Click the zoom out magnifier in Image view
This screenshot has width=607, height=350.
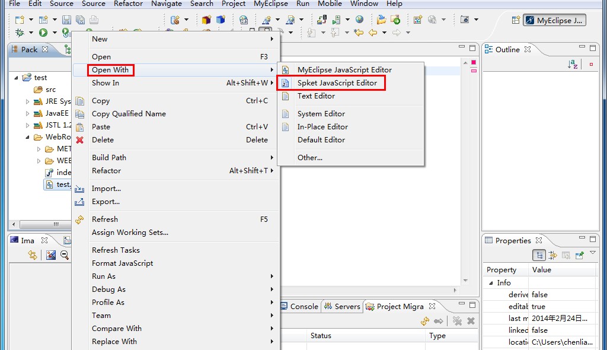coord(65,254)
